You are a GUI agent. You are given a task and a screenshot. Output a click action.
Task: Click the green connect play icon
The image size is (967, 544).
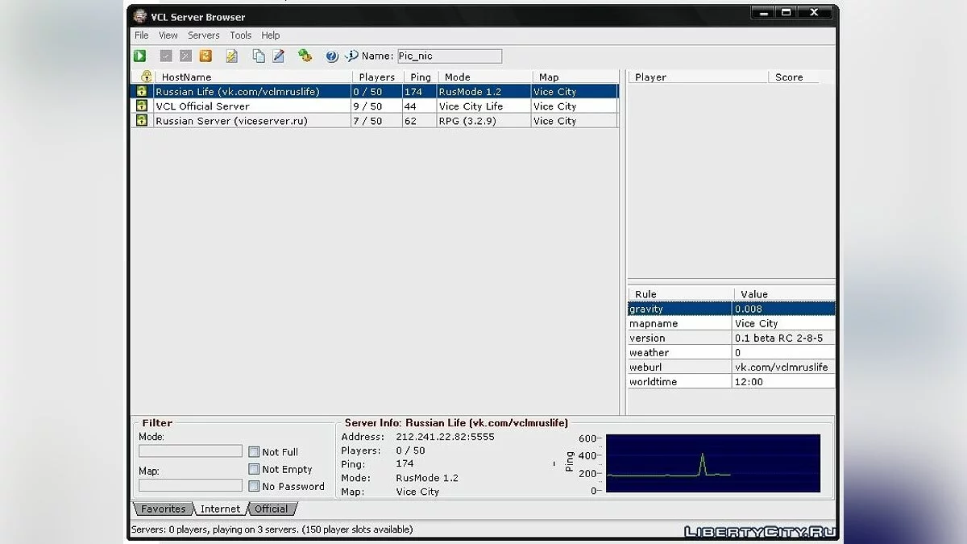click(140, 56)
